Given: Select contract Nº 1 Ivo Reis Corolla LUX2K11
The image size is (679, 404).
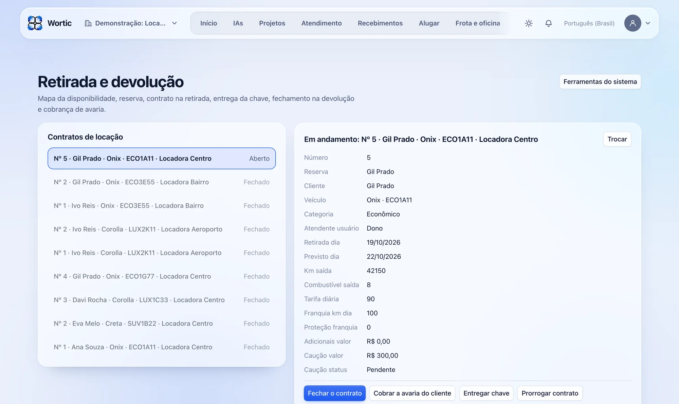Looking at the screenshot, I should pyautogui.click(x=162, y=253).
